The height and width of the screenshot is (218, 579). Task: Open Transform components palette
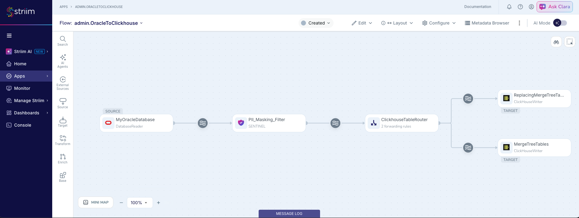pyautogui.click(x=63, y=140)
